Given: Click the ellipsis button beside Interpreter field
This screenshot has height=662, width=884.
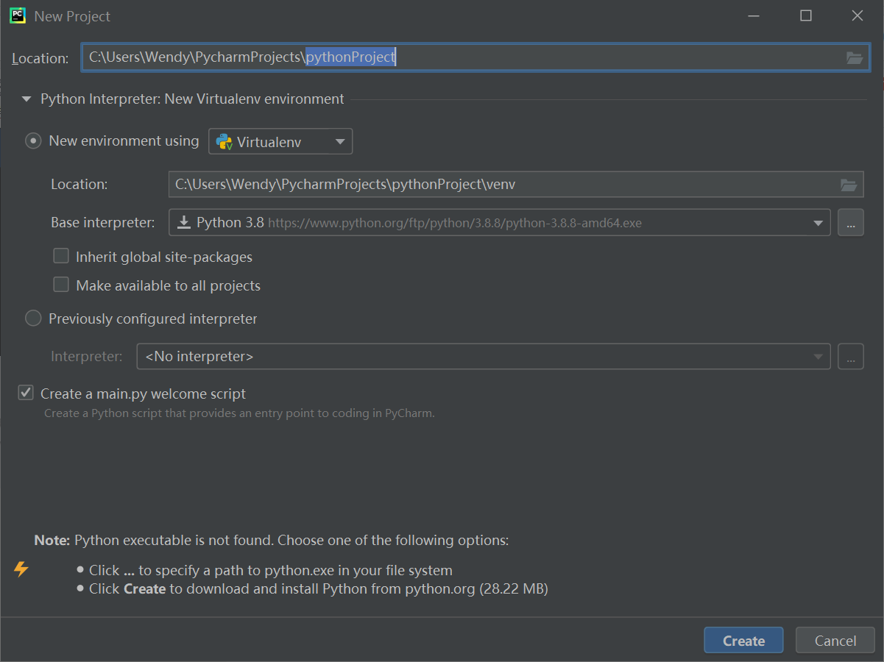Looking at the screenshot, I should (851, 357).
